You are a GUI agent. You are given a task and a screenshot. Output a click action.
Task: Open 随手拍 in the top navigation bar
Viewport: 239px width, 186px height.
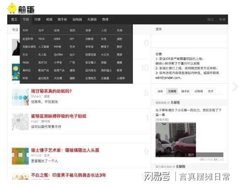(62, 20)
